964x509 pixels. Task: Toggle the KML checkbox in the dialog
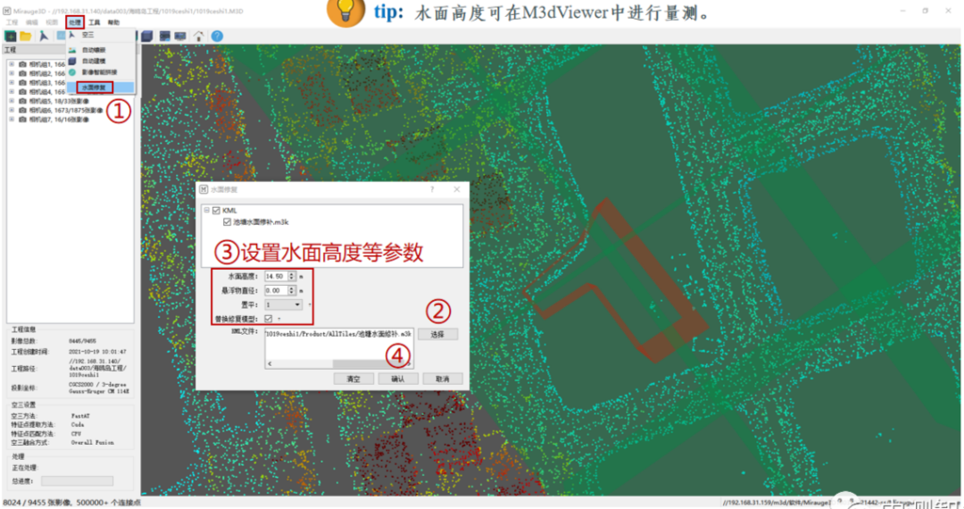pyautogui.click(x=215, y=211)
